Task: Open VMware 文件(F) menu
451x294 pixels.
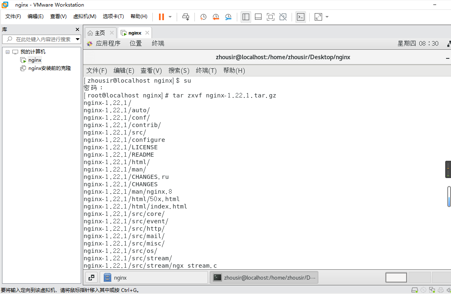Action: click(x=13, y=16)
